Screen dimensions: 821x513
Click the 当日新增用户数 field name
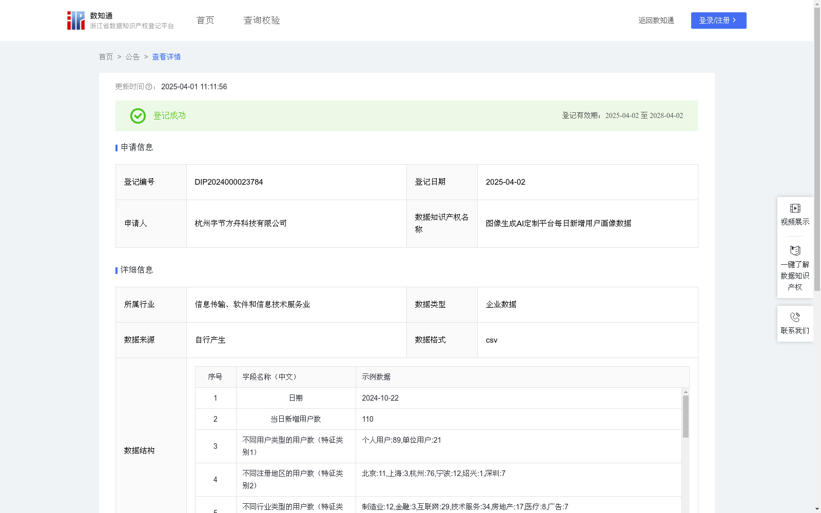[296, 419]
